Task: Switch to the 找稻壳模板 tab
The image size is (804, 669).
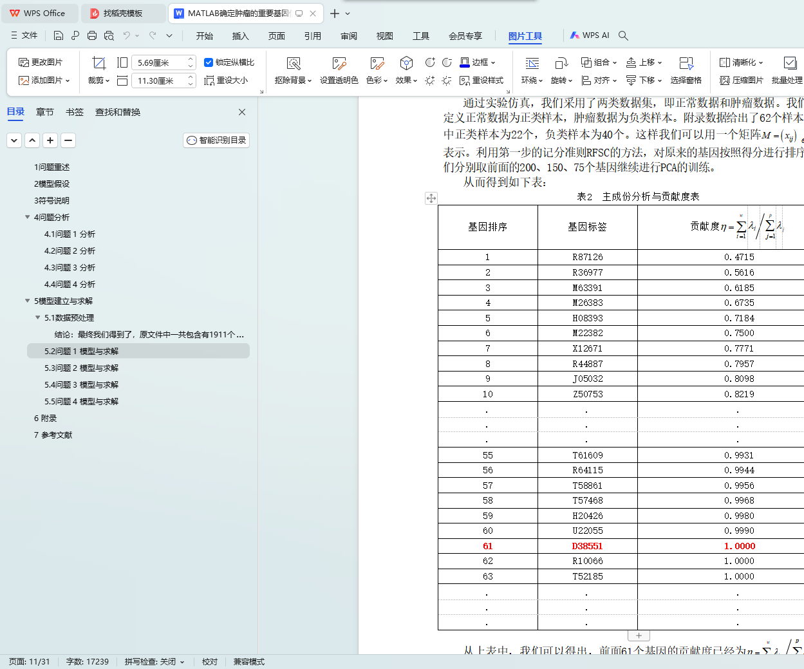Action: click(x=123, y=13)
